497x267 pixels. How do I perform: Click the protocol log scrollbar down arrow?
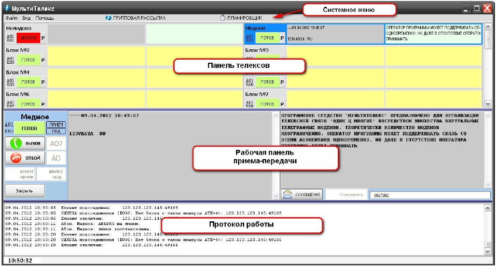[488, 251]
